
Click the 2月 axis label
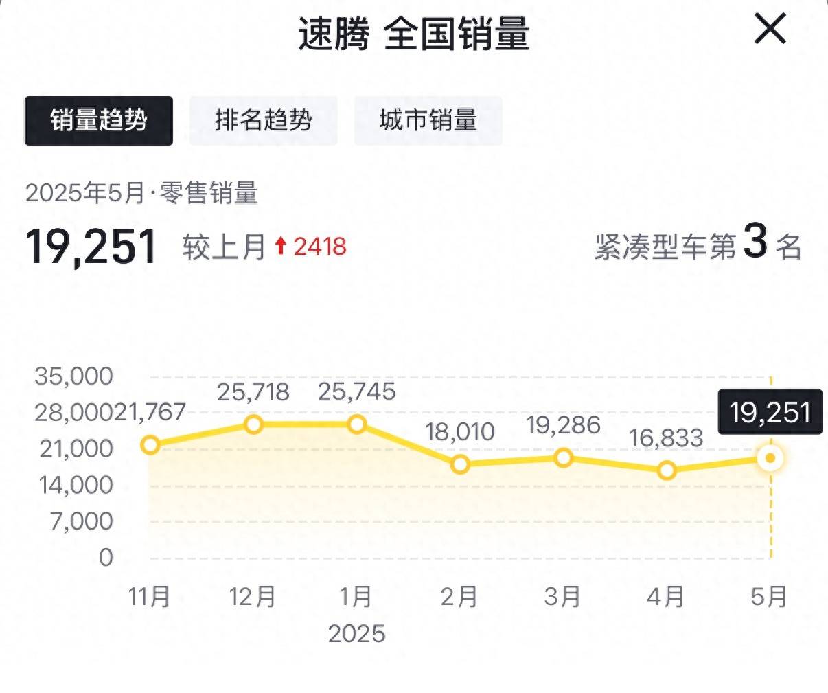459,597
